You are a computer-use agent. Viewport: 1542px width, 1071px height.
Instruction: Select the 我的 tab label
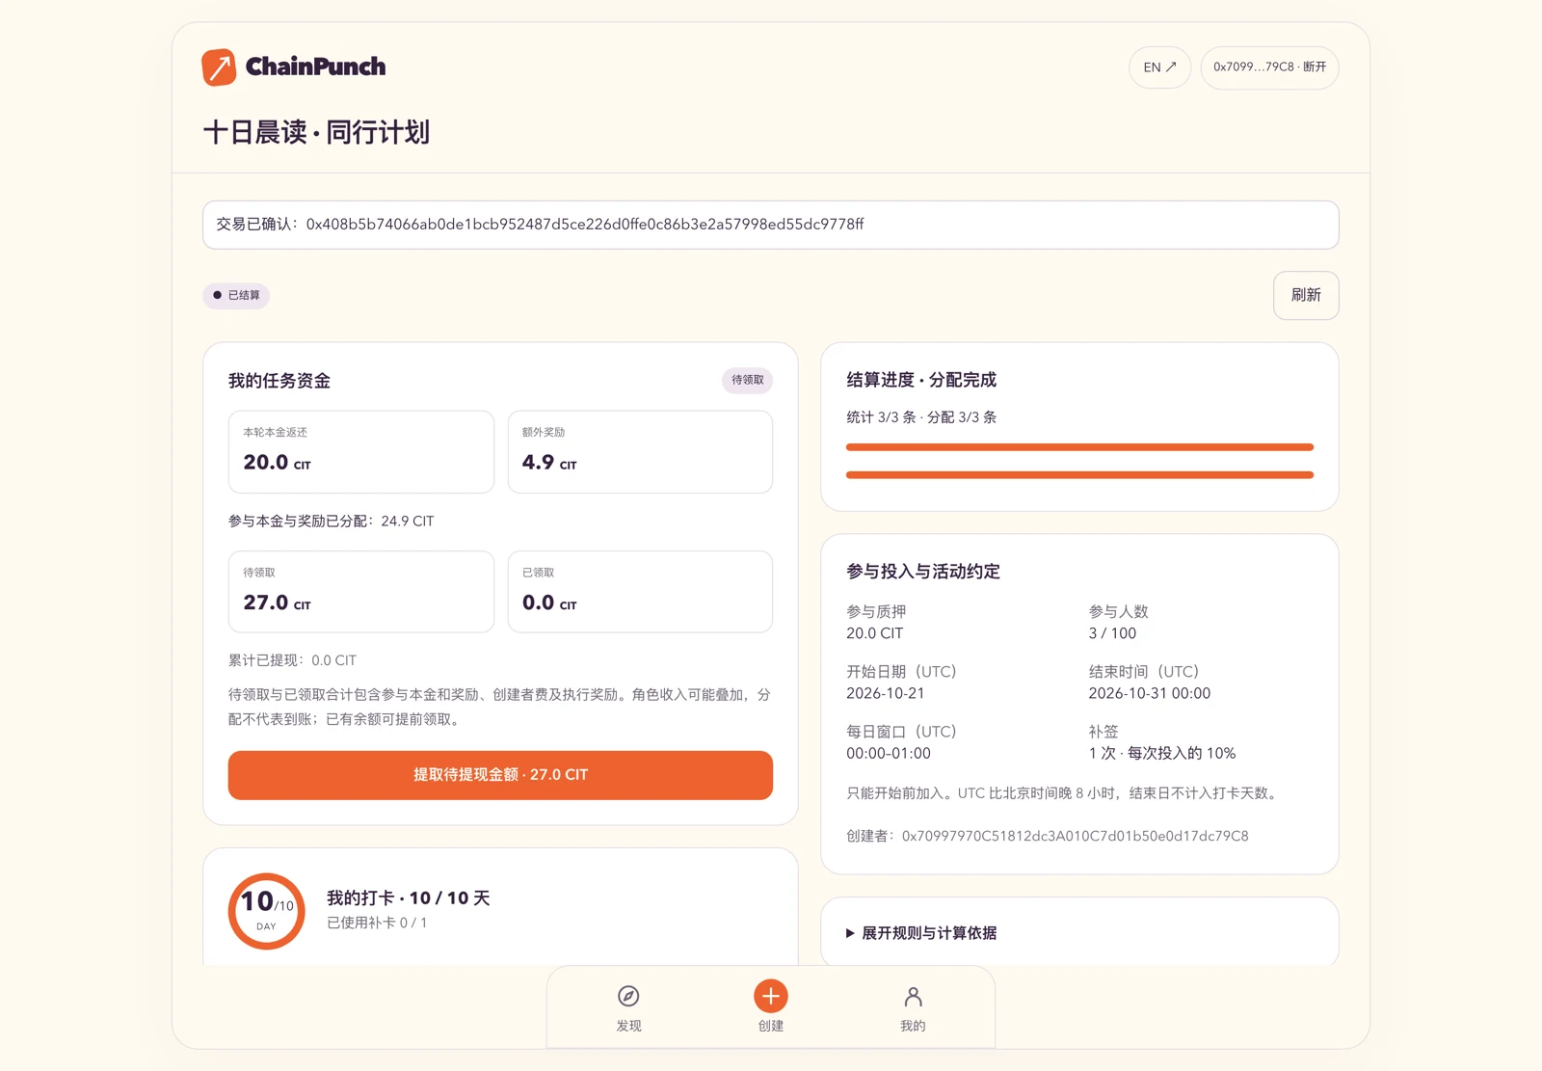(x=913, y=1026)
